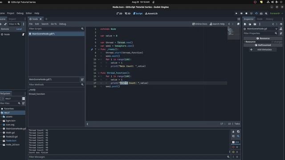Open Inspector object history list
285x160 pixels.
click(x=281, y=24)
